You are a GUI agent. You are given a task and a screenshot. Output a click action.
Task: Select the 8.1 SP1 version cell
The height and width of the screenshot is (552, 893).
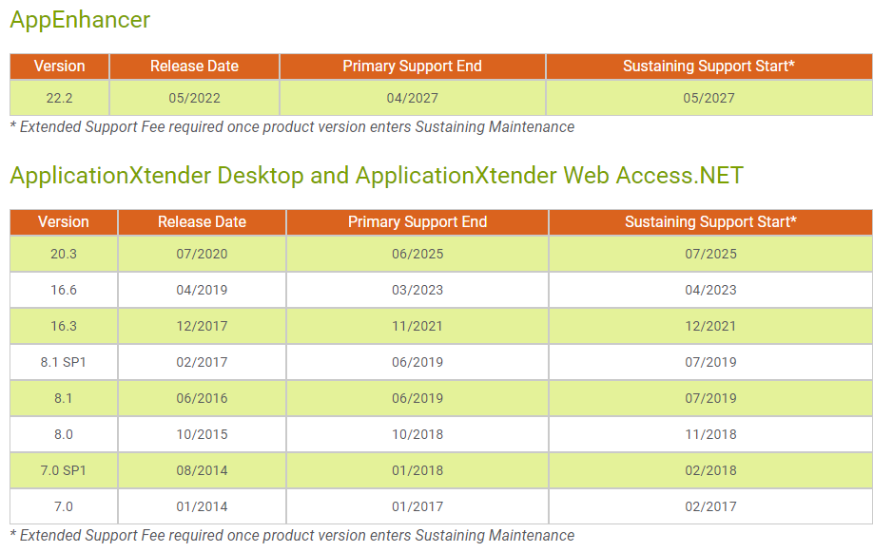(x=63, y=362)
